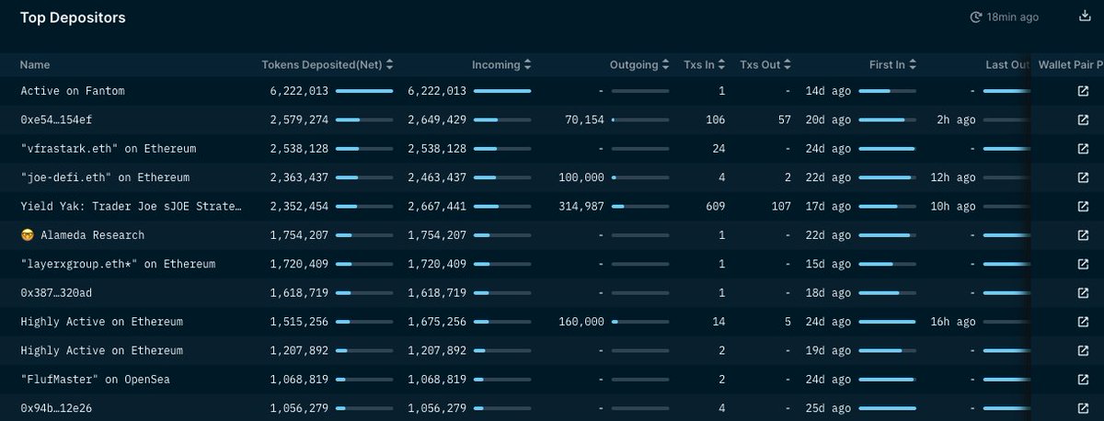Open wallet pair link for Highly Active 1,515,256 row
The width and height of the screenshot is (1104, 421).
(x=1084, y=322)
